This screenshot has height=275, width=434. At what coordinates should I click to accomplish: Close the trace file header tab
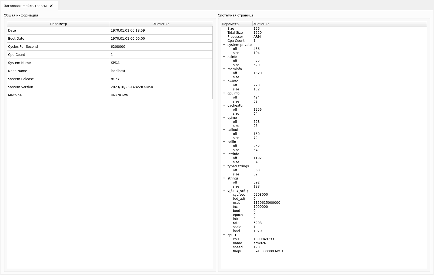[51, 6]
